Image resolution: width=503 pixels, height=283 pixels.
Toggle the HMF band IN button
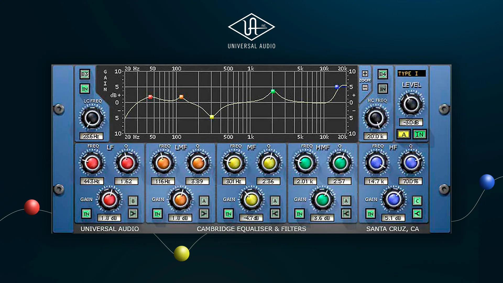coord(299,214)
